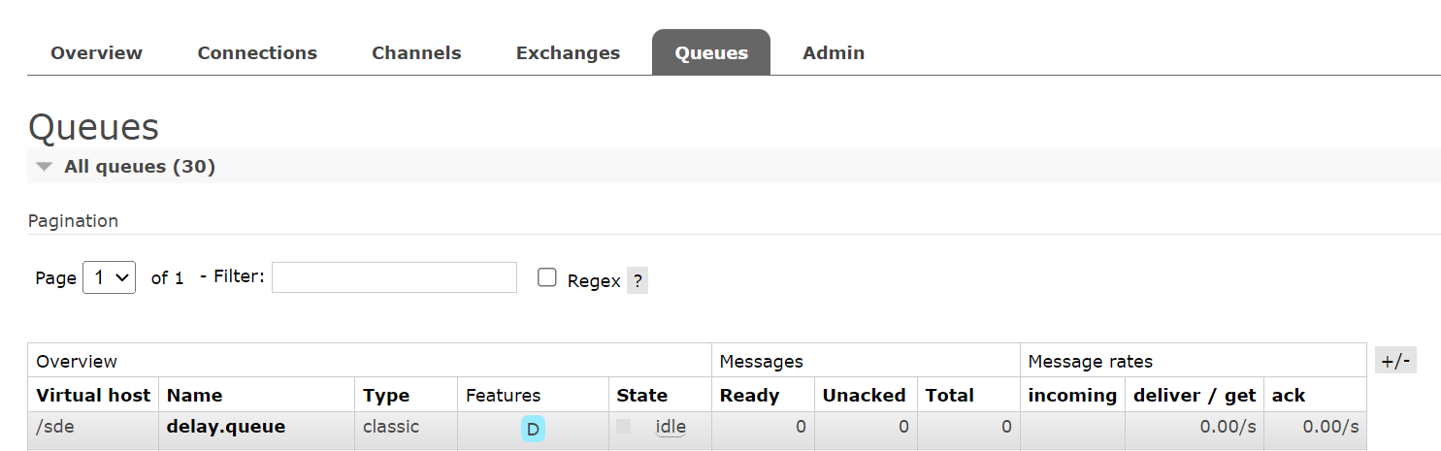Click the Filter text input field
The width and height of the screenshot is (1441, 451).
(394, 277)
